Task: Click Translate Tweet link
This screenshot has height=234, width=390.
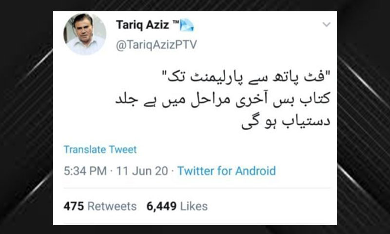Action: [x=100, y=150]
